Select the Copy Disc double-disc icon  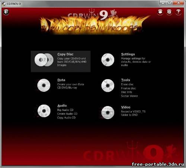(x=44, y=60)
